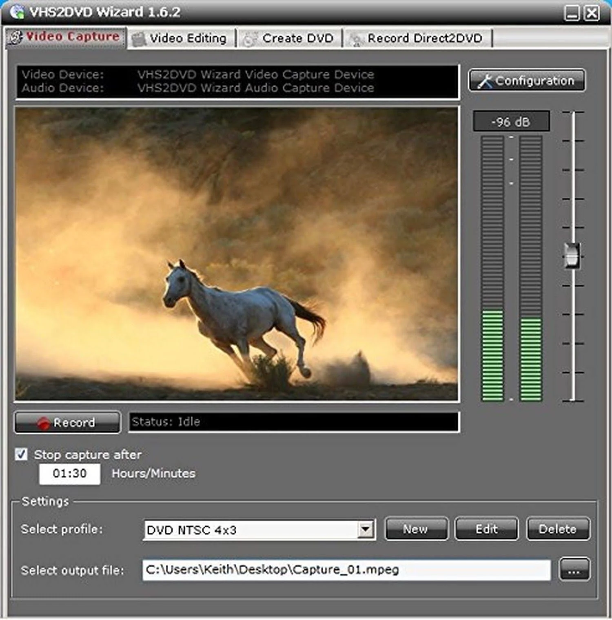The image size is (612, 620).
Task: Start recording with the Record button
Action: coord(67,422)
